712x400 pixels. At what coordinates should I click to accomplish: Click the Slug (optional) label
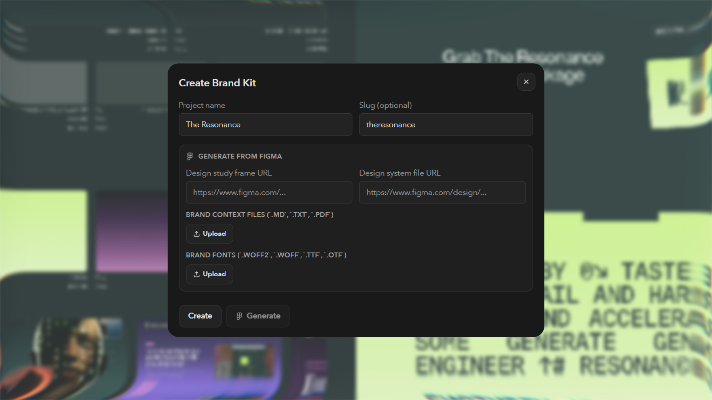tap(385, 105)
